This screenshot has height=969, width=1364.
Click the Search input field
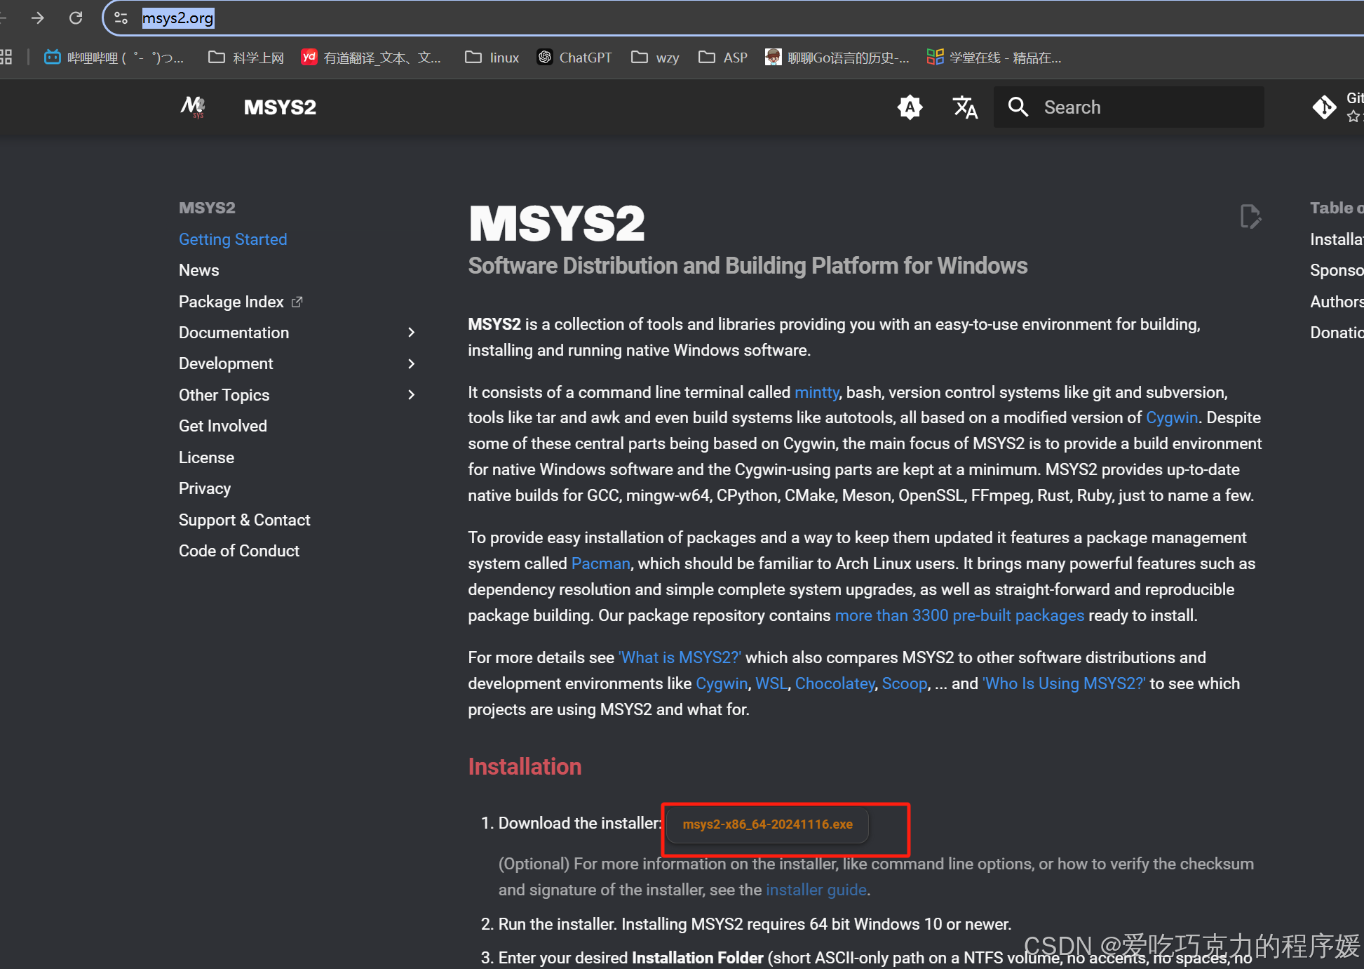coord(1128,107)
